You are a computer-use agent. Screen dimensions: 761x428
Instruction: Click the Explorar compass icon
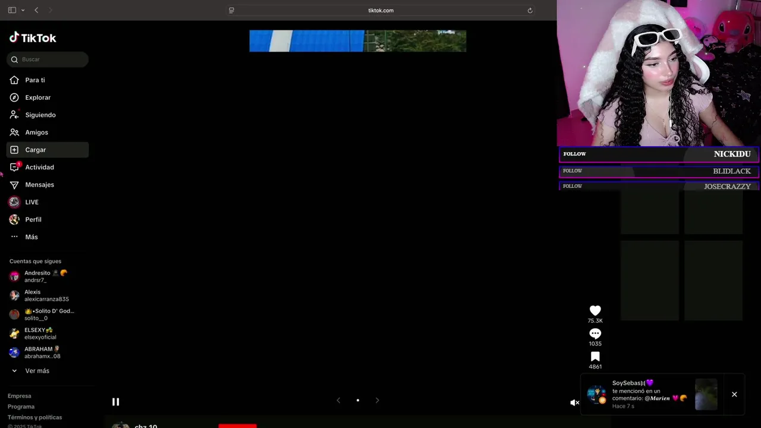[14, 97]
